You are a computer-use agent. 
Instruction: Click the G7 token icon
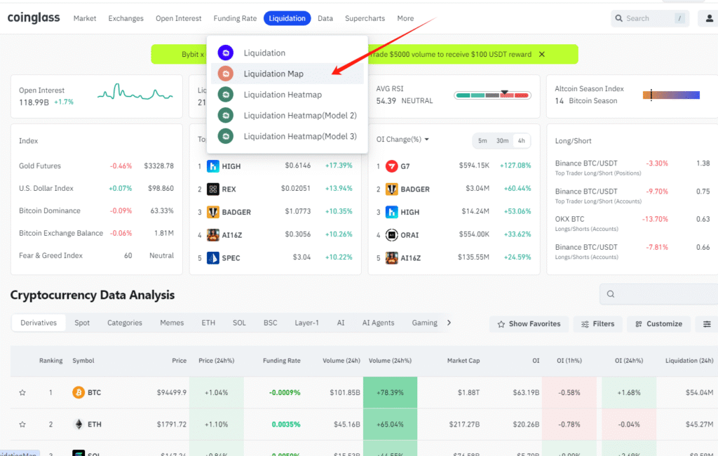click(391, 166)
